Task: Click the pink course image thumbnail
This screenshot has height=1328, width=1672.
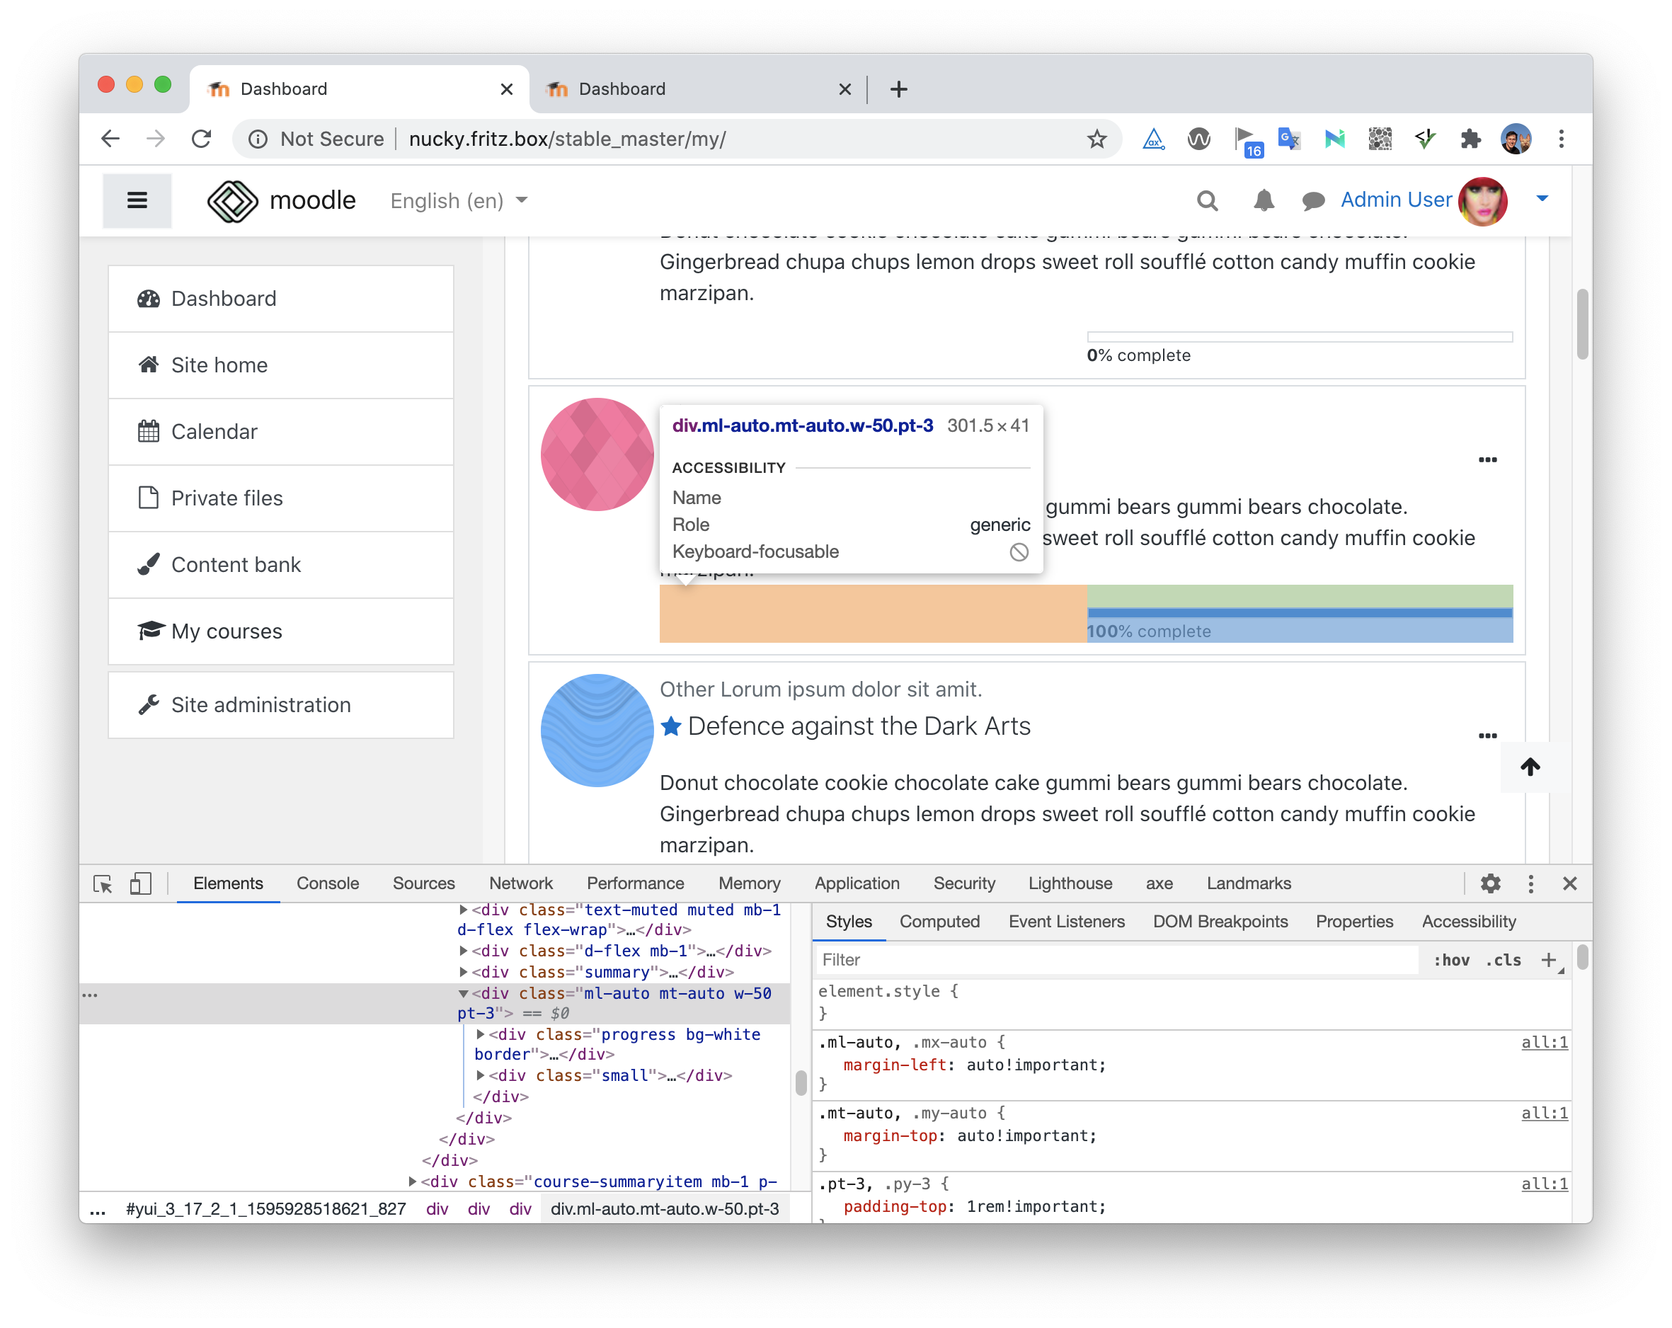Action: tap(597, 454)
